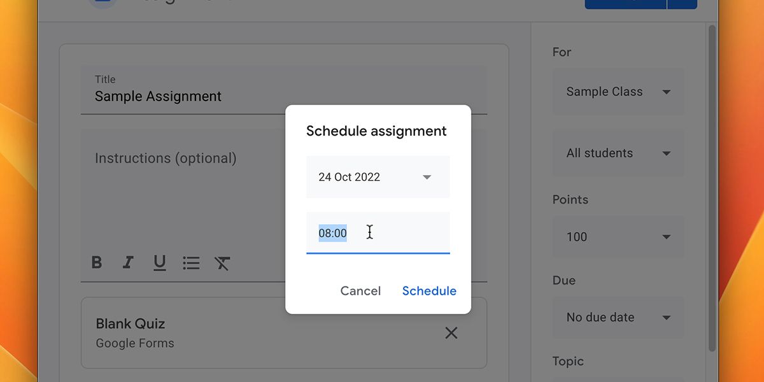Open the Sample Class dropdown

[618, 92]
